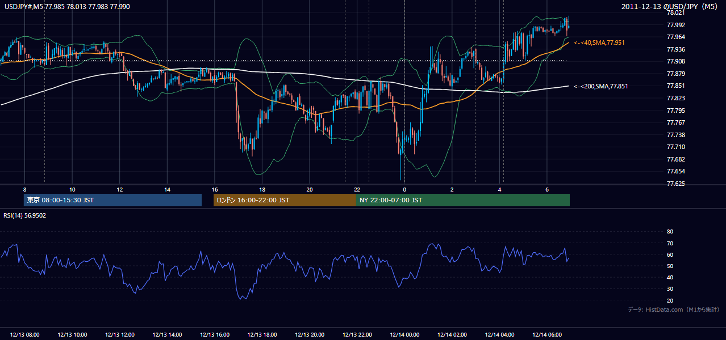The height and width of the screenshot is (340, 726).
Task: Select the 40 SMA orange label
Action: [x=599, y=42]
